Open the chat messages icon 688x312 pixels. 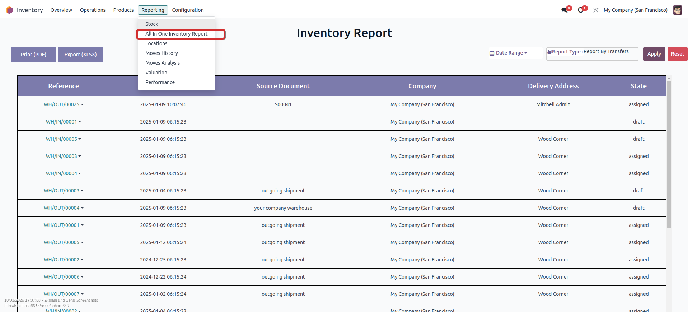point(565,10)
